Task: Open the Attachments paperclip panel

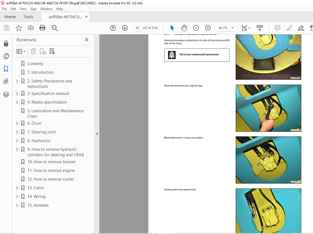Action: (6, 81)
